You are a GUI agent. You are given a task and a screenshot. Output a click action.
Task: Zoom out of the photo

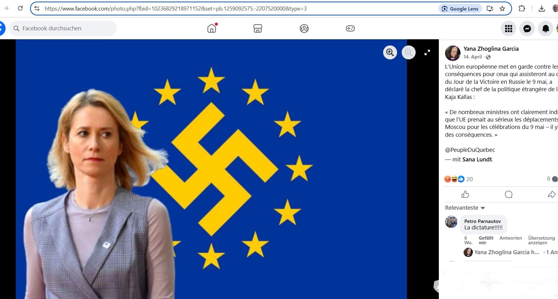pyautogui.click(x=409, y=53)
